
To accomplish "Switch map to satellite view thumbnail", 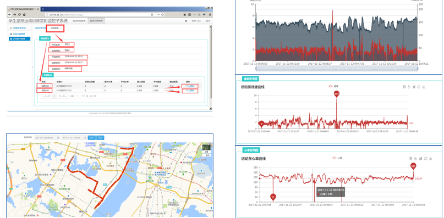I will (207, 148).
